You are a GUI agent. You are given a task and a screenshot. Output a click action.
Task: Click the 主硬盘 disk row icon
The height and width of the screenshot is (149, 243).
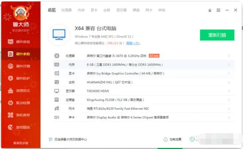(57, 100)
